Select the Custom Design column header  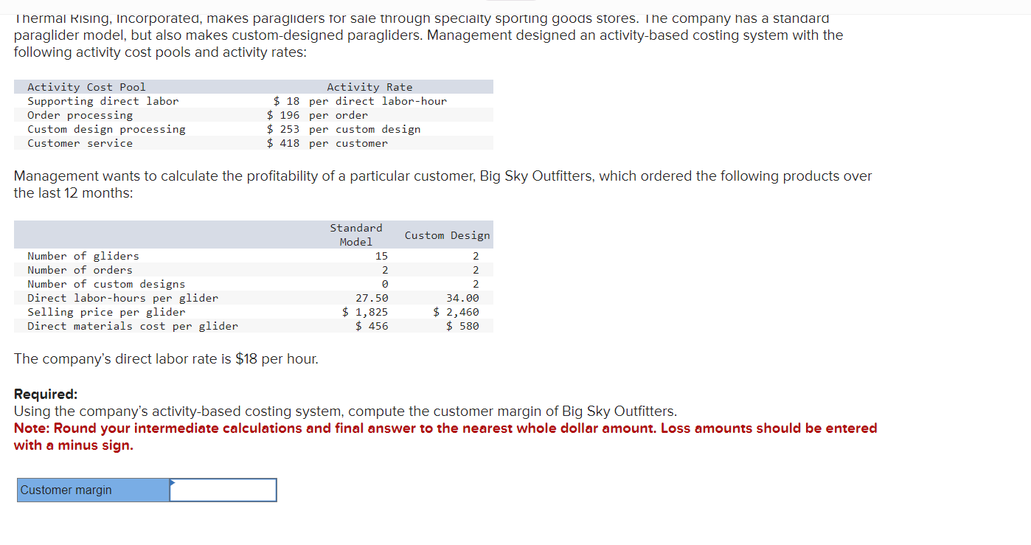point(447,235)
